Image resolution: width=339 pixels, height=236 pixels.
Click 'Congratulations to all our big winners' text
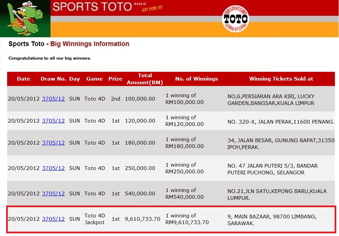point(50,58)
